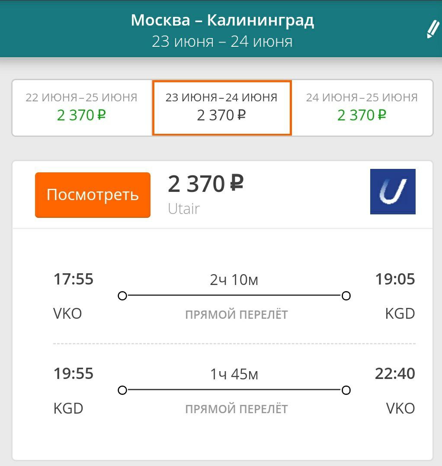442x466 pixels.
Task: Tap the Utair airline name label
Action: pyautogui.click(x=184, y=209)
